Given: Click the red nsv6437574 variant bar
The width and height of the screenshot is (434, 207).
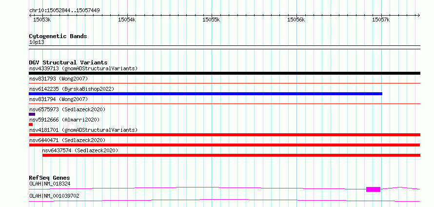Looking at the screenshot, I should tap(231, 155).
